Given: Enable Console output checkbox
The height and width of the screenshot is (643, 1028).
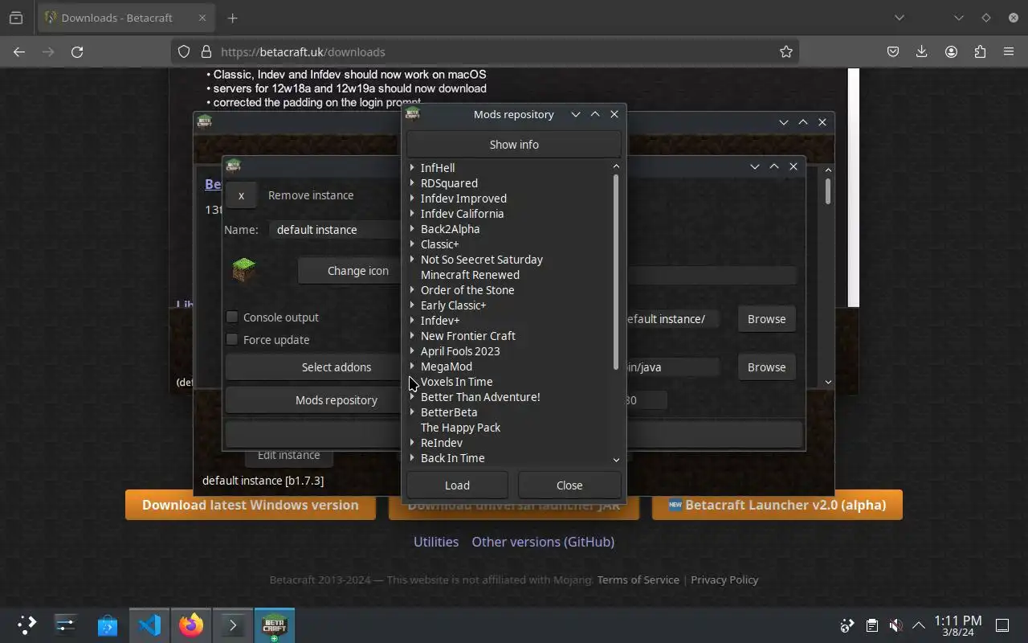Looking at the screenshot, I should coord(232,317).
